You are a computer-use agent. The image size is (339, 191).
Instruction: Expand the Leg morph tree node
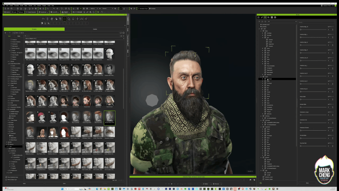click(x=263, y=61)
